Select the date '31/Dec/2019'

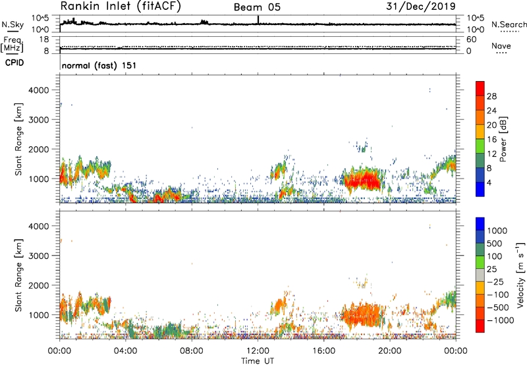(421, 6)
